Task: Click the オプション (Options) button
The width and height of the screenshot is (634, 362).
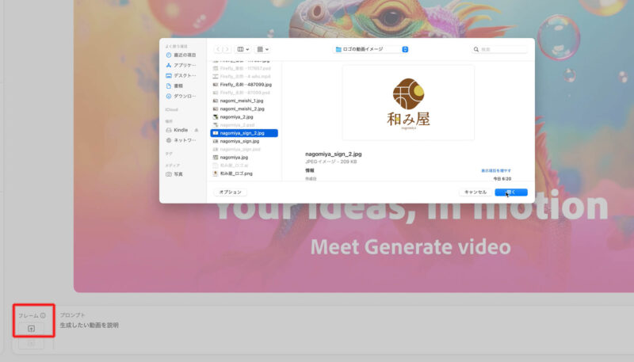Action: [230, 192]
